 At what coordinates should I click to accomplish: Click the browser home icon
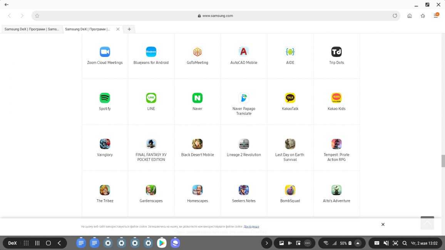(x=410, y=16)
